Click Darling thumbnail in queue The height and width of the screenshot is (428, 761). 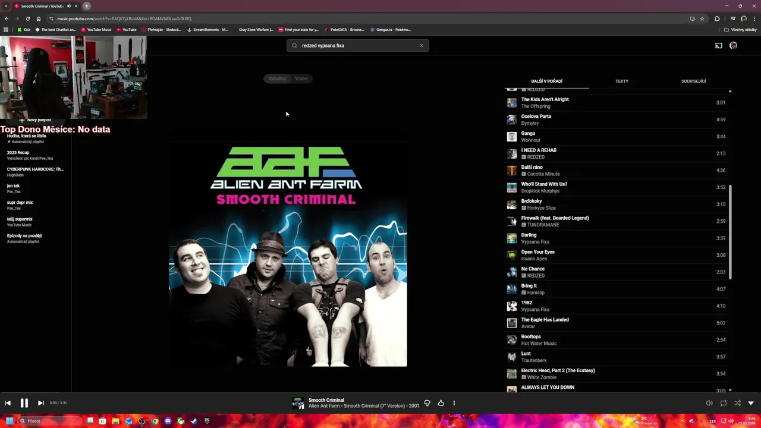coord(511,238)
